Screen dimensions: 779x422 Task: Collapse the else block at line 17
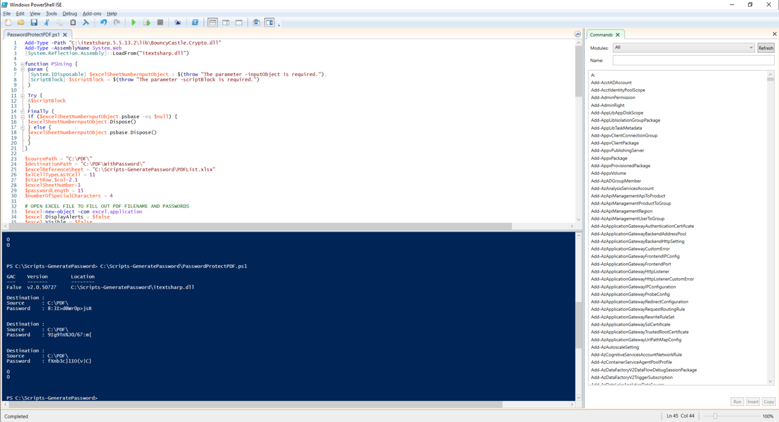(22, 127)
